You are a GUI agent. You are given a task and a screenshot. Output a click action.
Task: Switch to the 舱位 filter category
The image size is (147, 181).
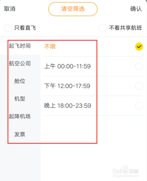coord(20,81)
